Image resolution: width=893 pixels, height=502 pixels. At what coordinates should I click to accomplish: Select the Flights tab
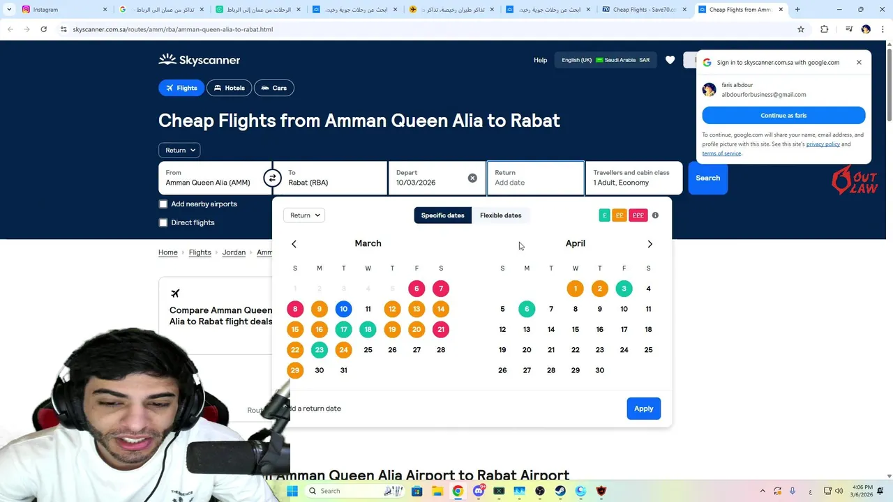point(180,88)
